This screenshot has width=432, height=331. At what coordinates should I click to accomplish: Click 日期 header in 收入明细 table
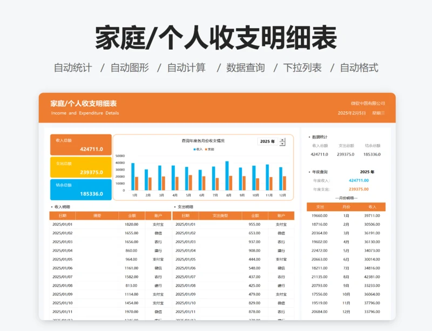(x=62, y=215)
